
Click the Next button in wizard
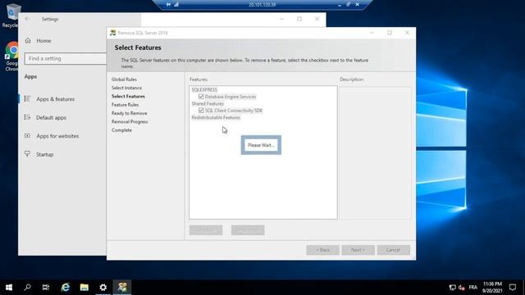click(x=358, y=250)
